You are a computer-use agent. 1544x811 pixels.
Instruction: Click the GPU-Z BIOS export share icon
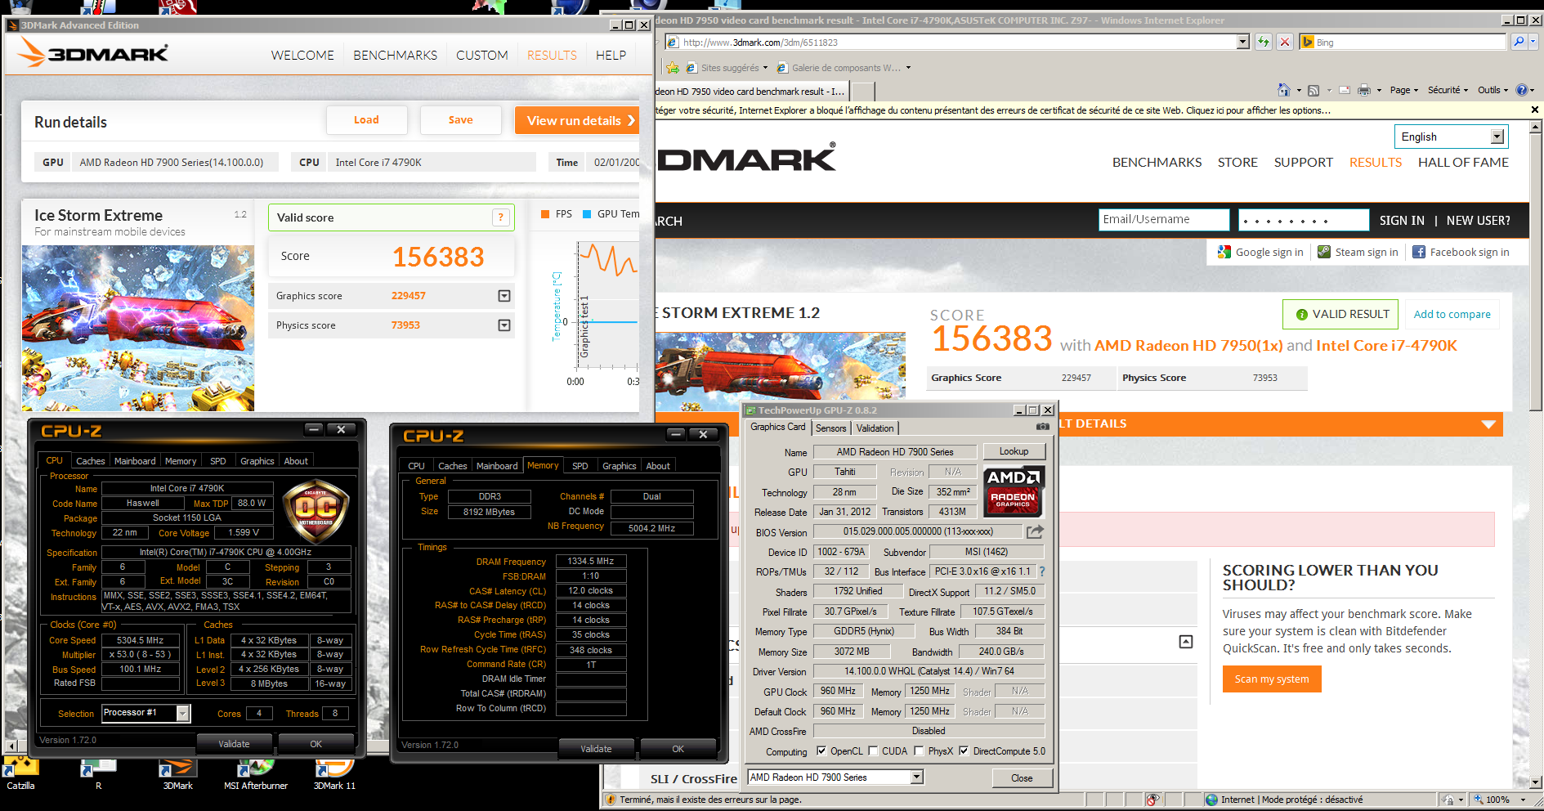pos(1035,532)
